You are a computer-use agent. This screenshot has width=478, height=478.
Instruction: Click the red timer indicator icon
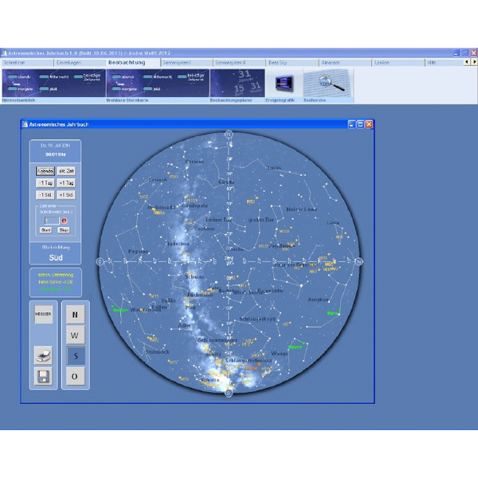(64, 221)
